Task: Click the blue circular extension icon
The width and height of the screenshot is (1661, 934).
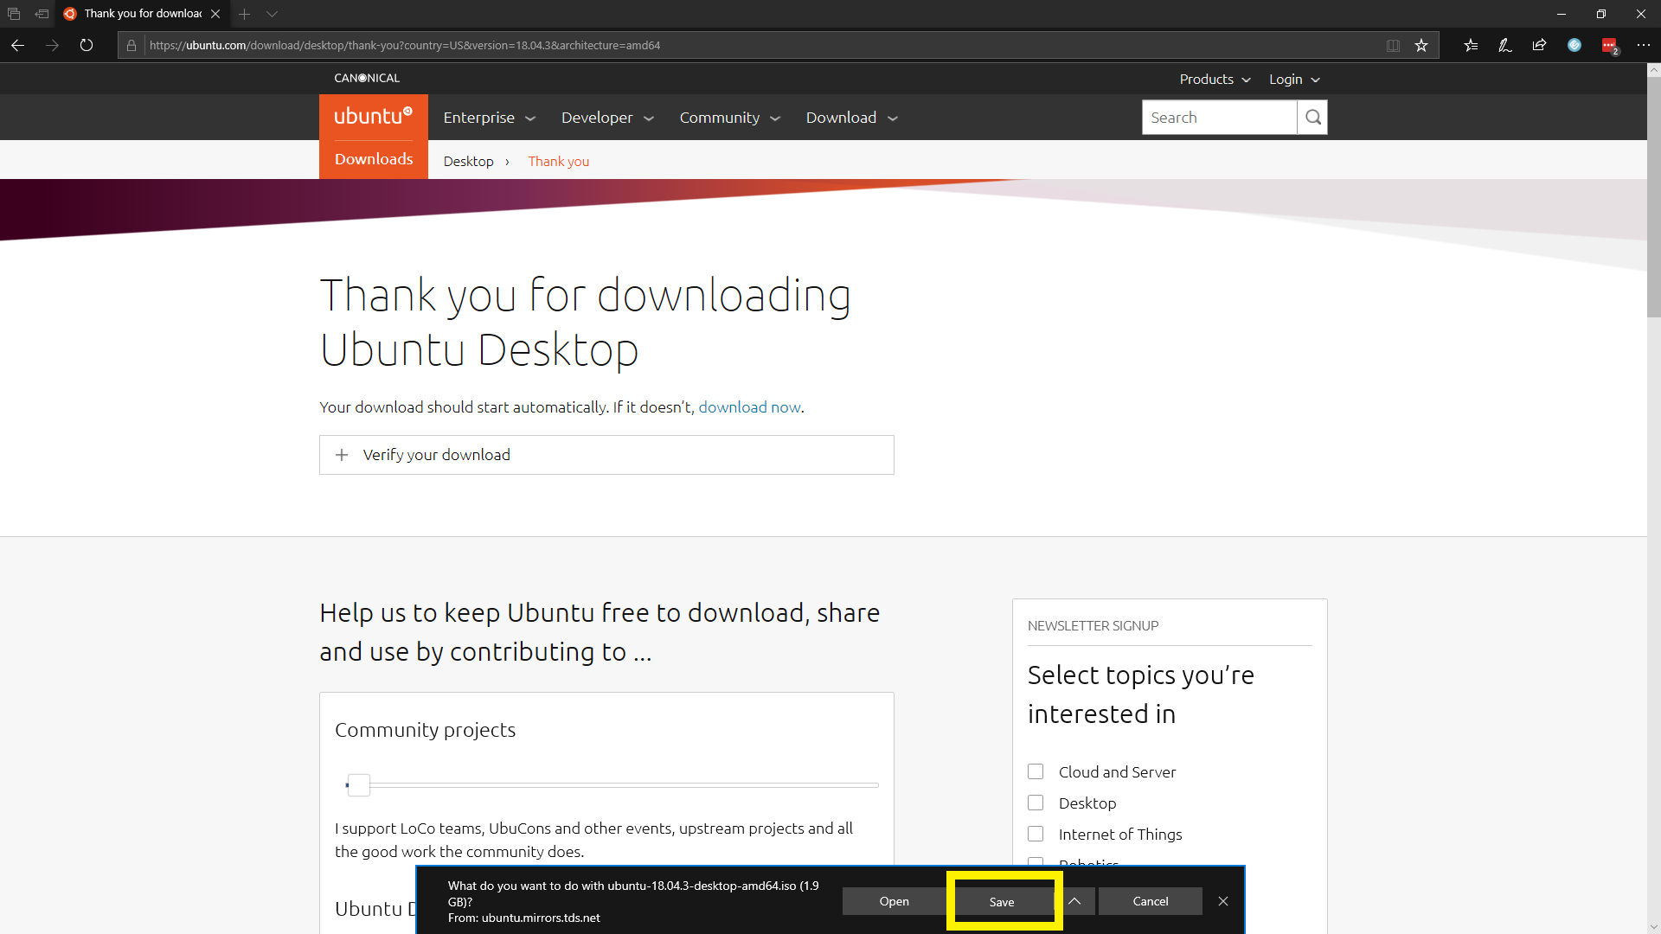Action: click(x=1574, y=46)
